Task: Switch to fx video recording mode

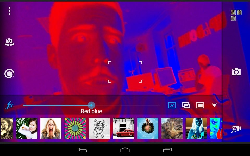Action: 236,129
